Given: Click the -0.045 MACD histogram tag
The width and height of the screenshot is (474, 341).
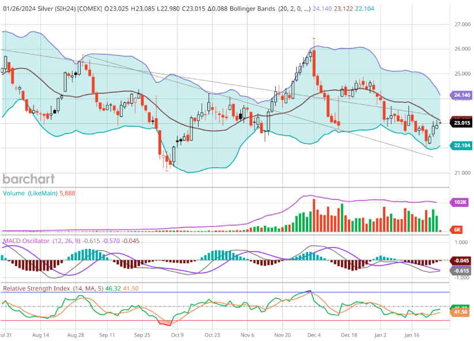Looking at the screenshot, I should point(461,260).
